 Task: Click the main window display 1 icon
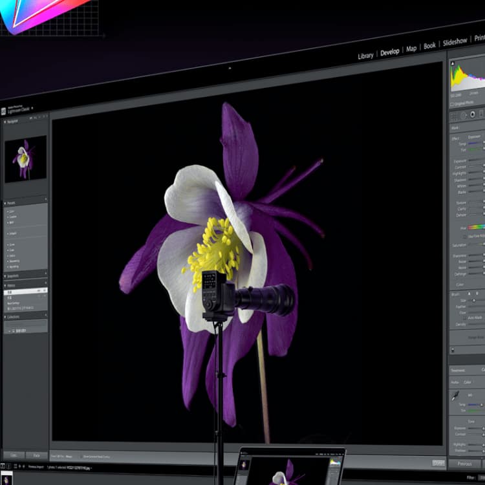3,466
